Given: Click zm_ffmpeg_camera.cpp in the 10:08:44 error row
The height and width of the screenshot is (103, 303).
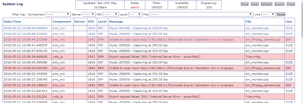Looking at the screenshot, I should (x=263, y=40).
